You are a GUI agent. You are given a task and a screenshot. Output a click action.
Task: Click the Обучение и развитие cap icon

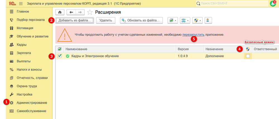coord(11,37)
